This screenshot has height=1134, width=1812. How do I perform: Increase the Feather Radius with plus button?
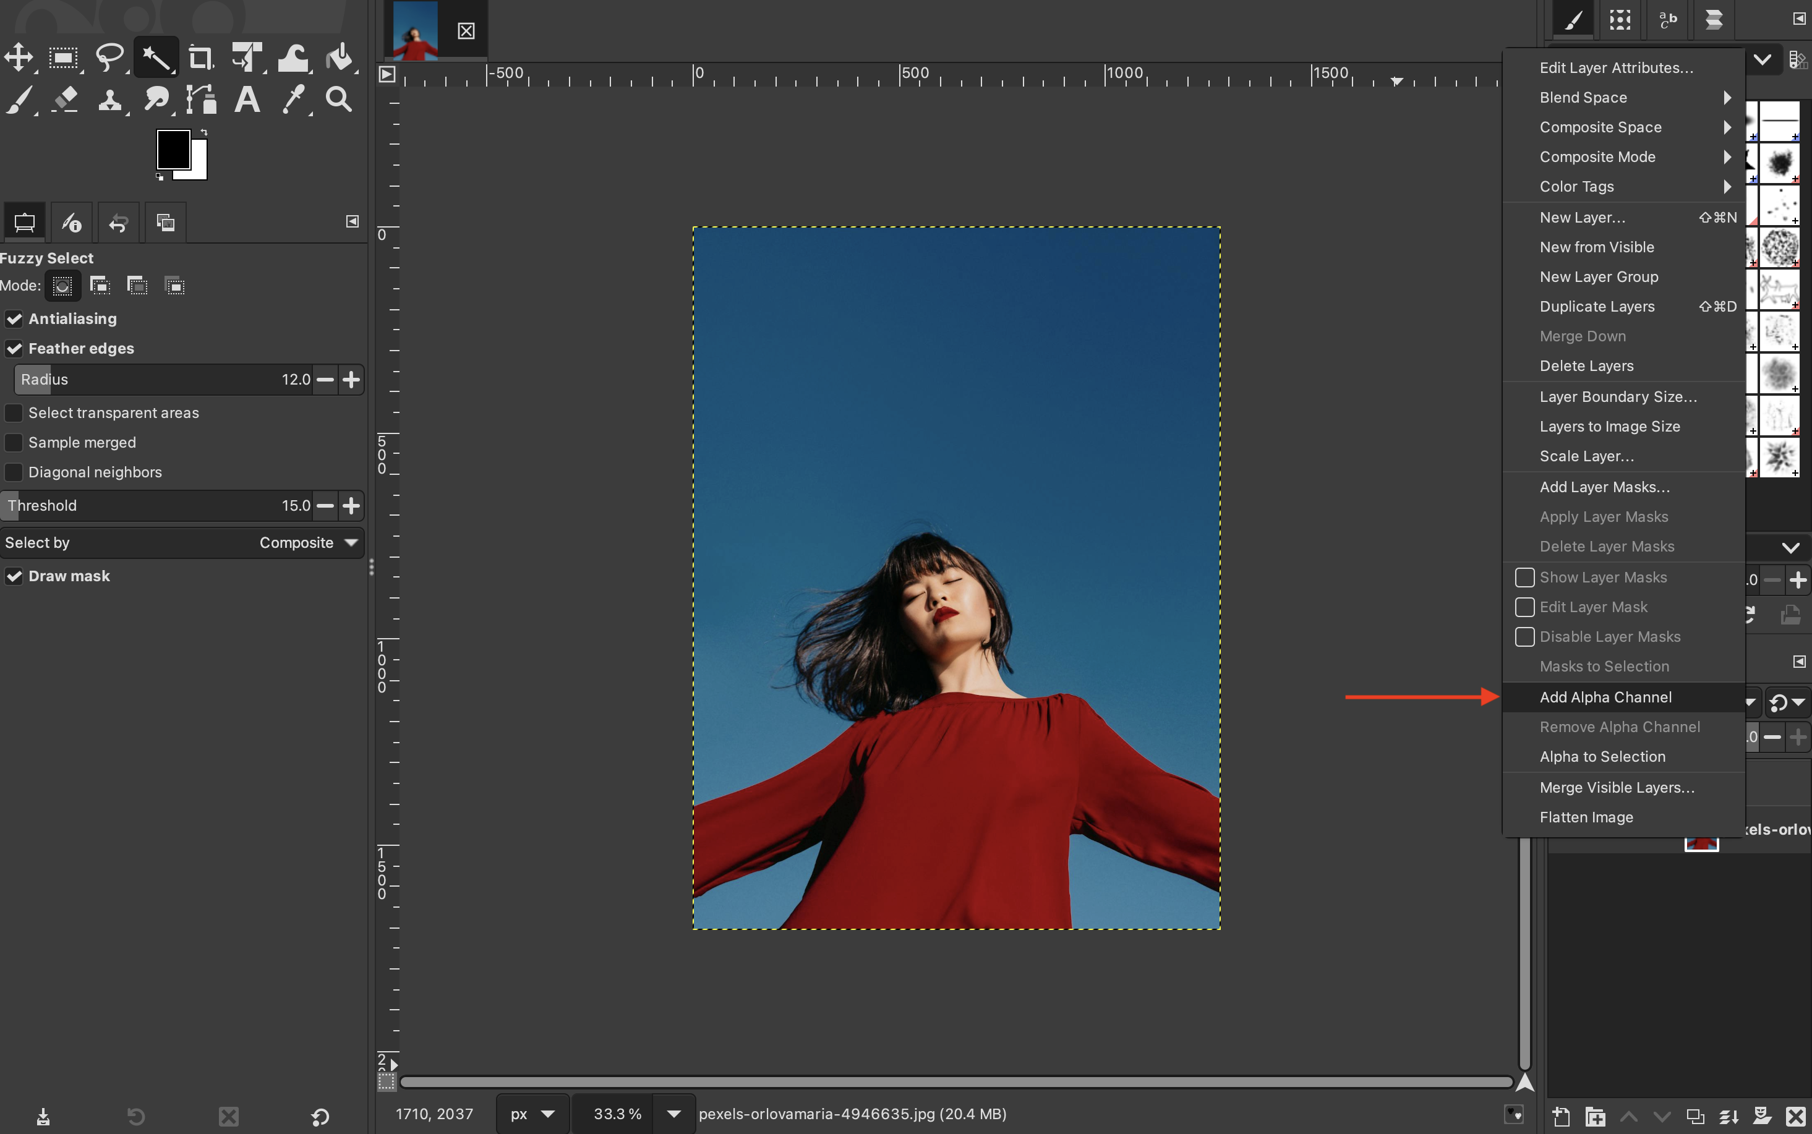coord(351,380)
